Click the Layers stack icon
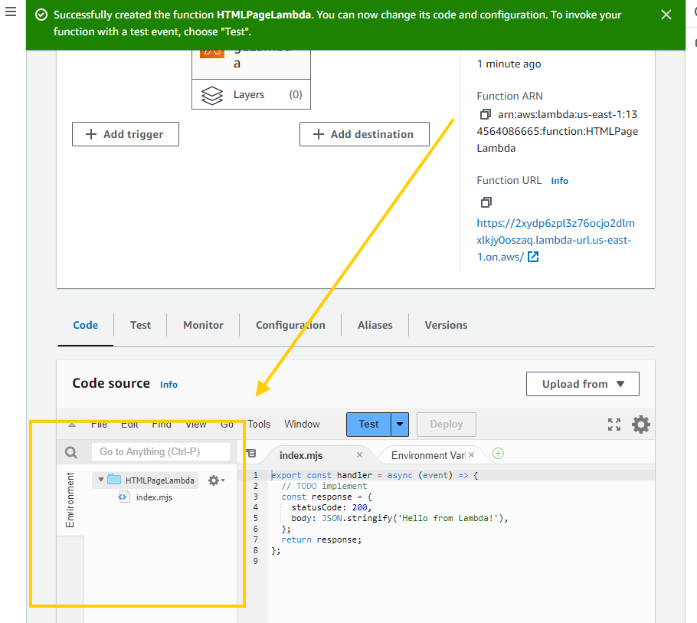The width and height of the screenshot is (697, 623). (x=211, y=95)
